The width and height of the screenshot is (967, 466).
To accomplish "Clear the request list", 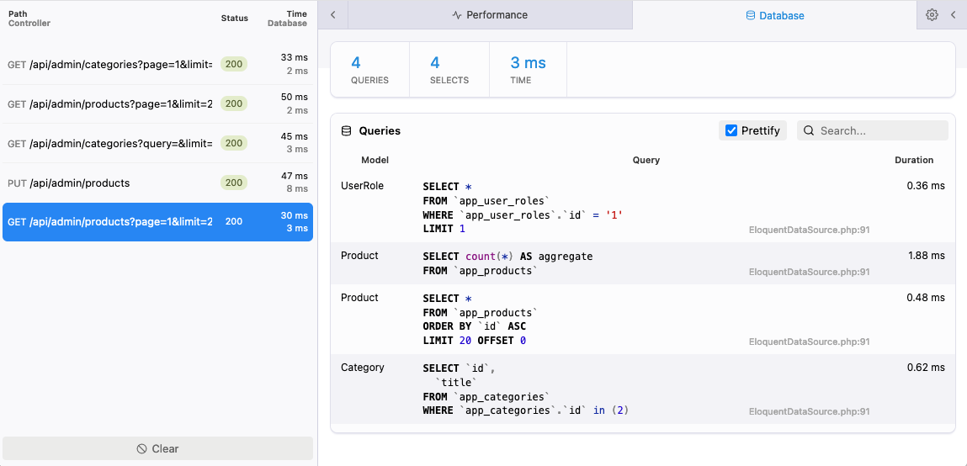I will coord(158,448).
